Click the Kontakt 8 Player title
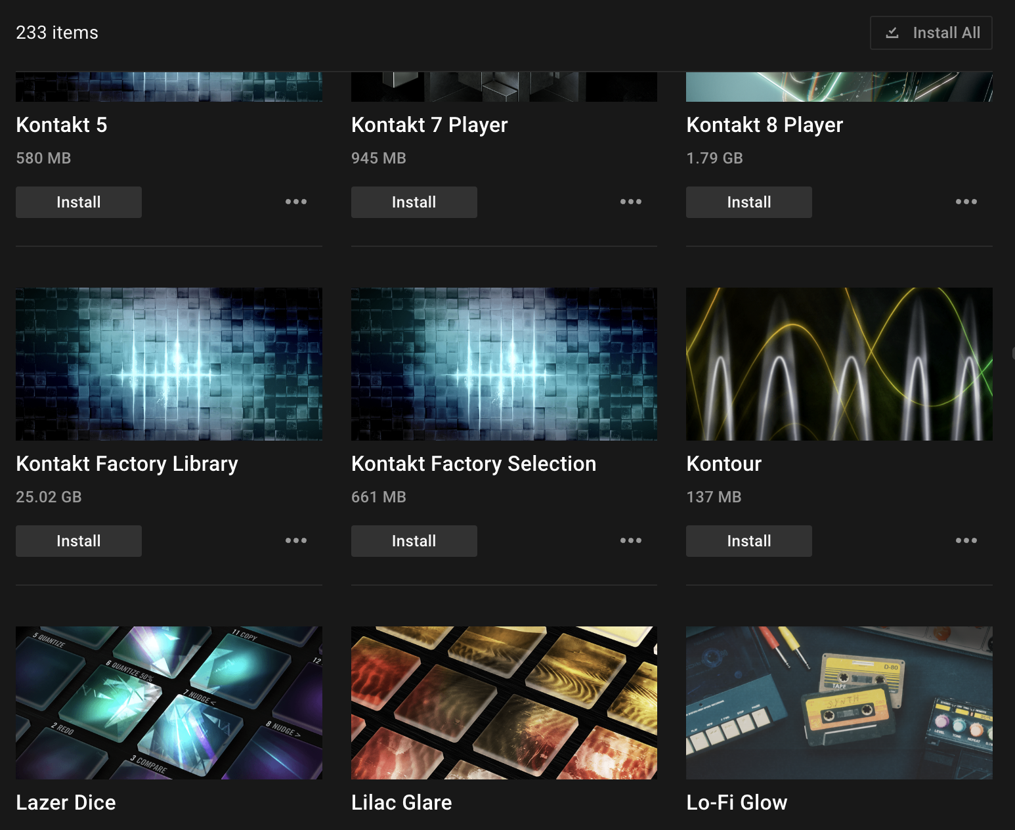 (x=765, y=125)
